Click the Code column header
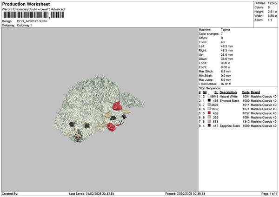The height and width of the screenshot is (197, 279). tap(246, 92)
